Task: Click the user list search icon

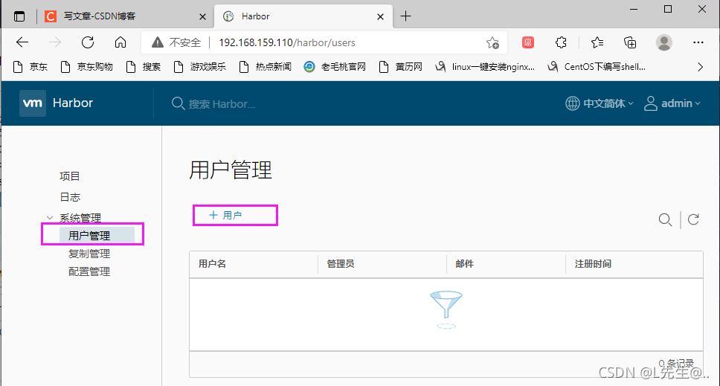Action: click(x=665, y=220)
